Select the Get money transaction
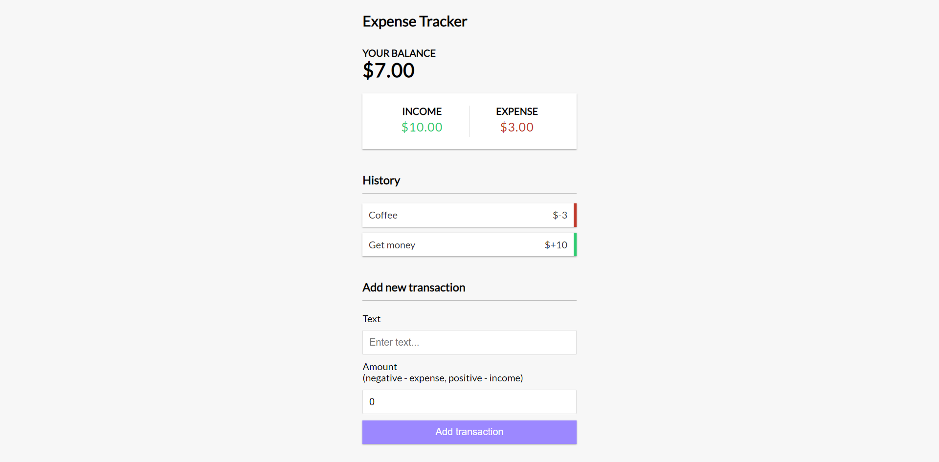The image size is (939, 462). point(455,245)
